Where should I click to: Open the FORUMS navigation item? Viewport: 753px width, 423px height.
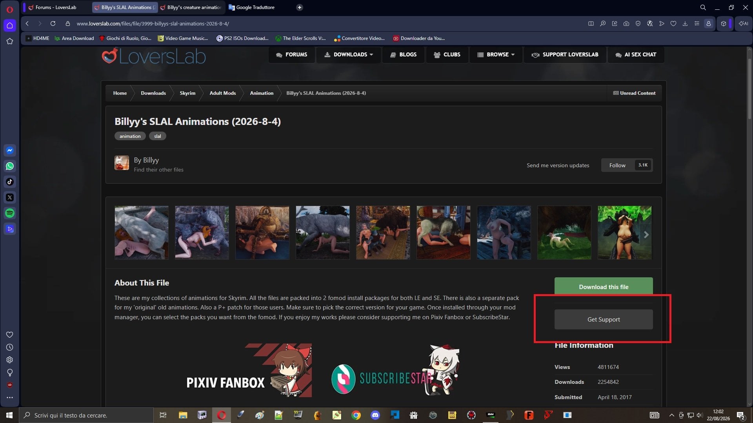click(x=292, y=55)
